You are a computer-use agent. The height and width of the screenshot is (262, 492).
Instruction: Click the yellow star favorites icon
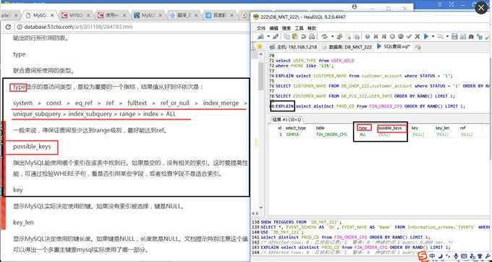259,46
